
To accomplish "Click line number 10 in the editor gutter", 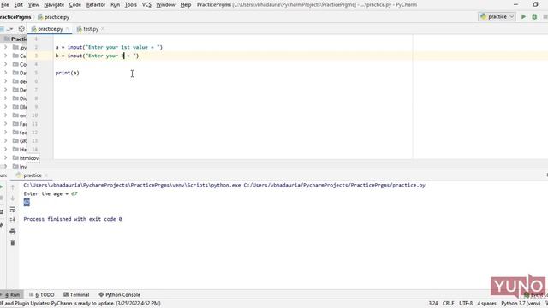I will pyautogui.click(x=34, y=115).
